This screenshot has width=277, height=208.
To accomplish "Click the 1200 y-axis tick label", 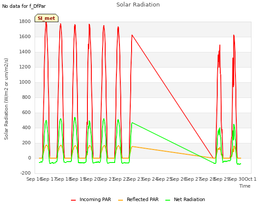I will [x=25, y=67].
